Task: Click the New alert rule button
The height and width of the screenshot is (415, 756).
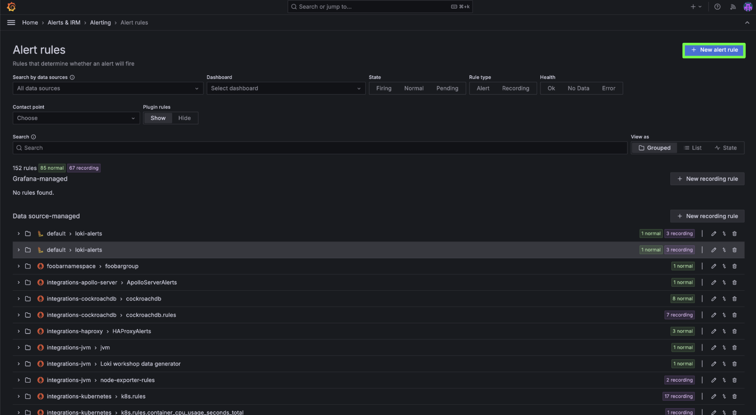Action: tap(714, 50)
